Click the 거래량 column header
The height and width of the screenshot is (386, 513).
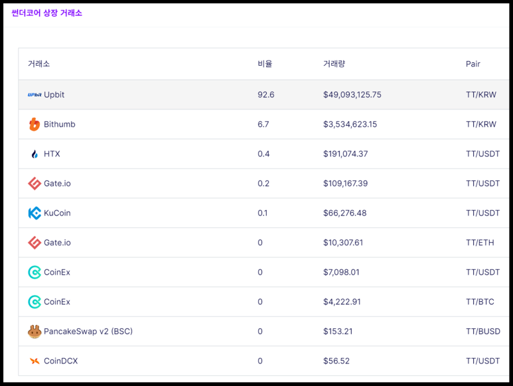(334, 64)
